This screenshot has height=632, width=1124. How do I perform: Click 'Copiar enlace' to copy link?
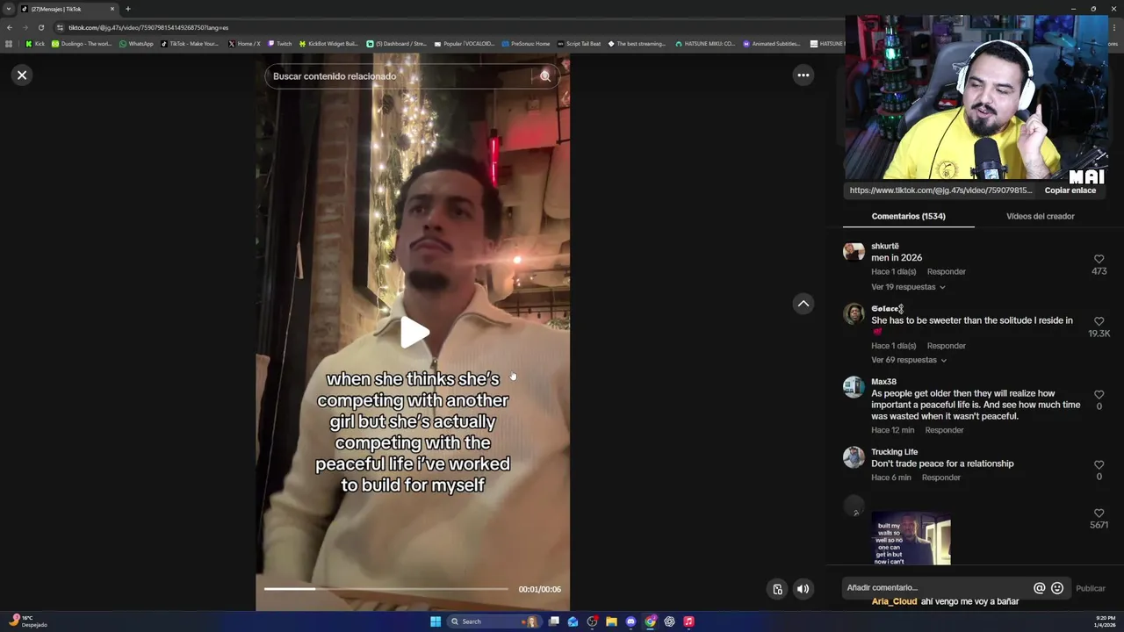[x=1070, y=190]
